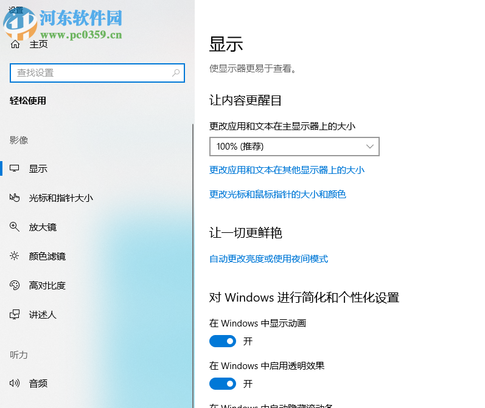
Task: Open link 更改应用和文本在其他显示器上的大小
Action: [x=287, y=170]
